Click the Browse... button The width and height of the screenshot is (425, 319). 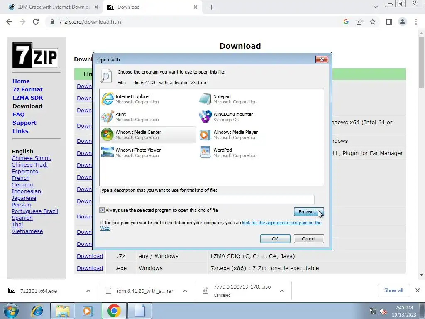point(309,212)
